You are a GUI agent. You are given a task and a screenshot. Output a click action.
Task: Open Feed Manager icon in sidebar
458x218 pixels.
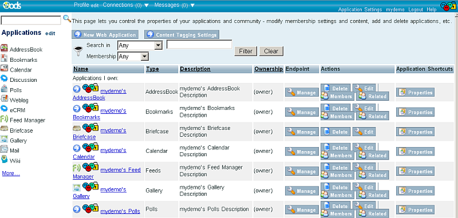click(x=4, y=119)
